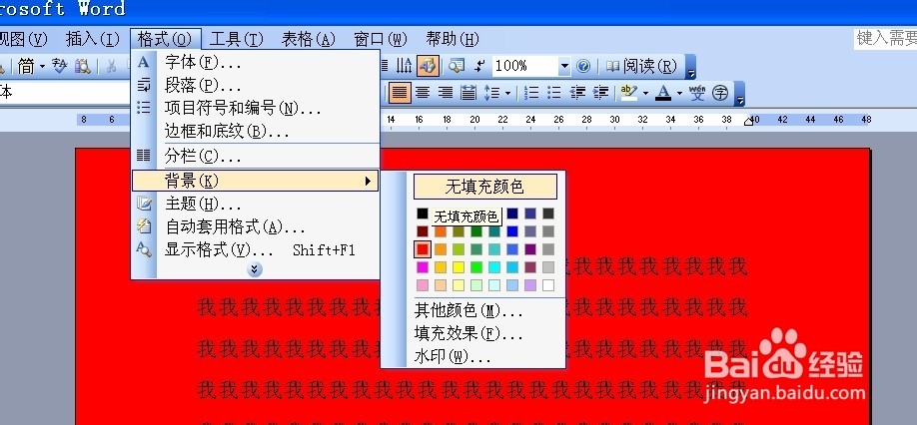917x425 pixels.
Task: Click the align right icon
Action: point(446,92)
